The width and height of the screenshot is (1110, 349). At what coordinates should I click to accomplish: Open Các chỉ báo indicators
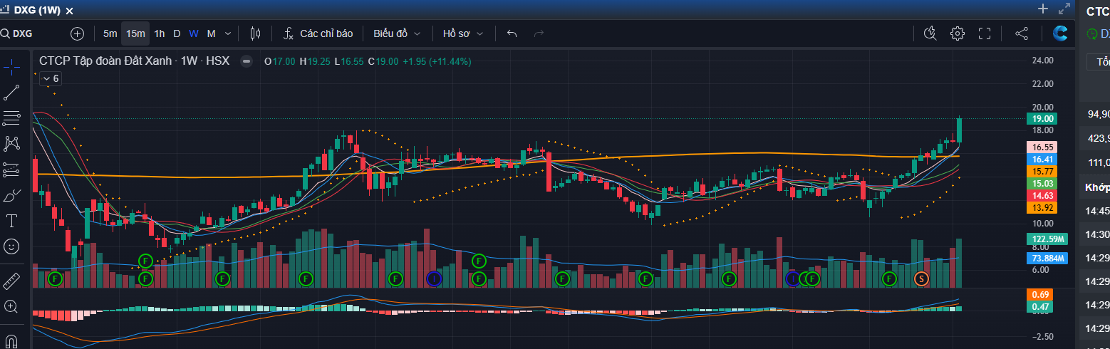318,33
